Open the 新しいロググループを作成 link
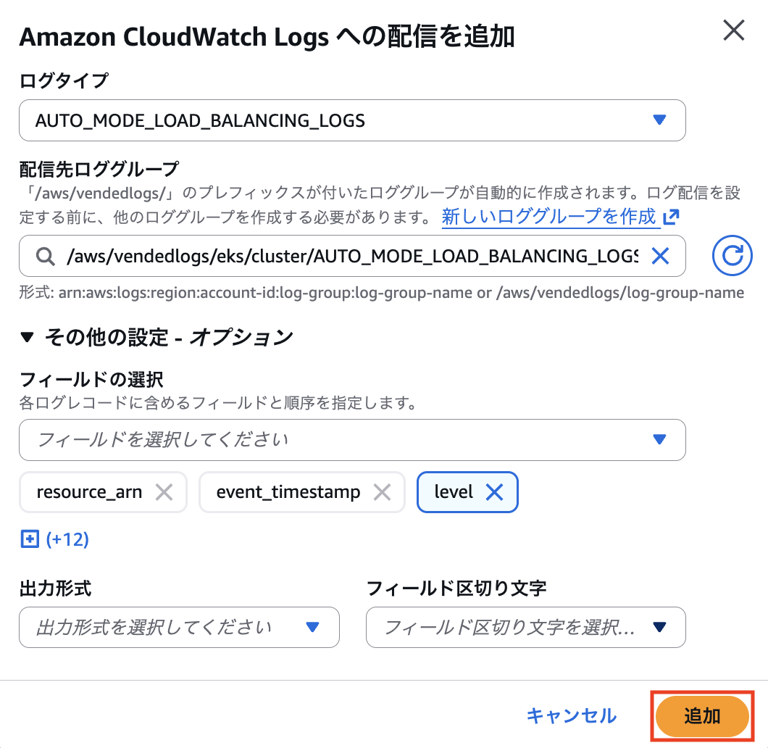 [548, 216]
